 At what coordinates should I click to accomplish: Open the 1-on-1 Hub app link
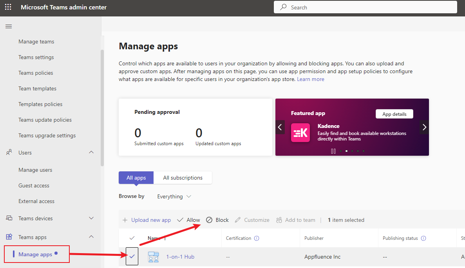(180, 257)
